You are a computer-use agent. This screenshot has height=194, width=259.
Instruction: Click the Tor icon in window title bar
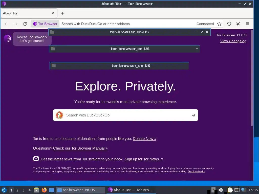click(4, 4)
